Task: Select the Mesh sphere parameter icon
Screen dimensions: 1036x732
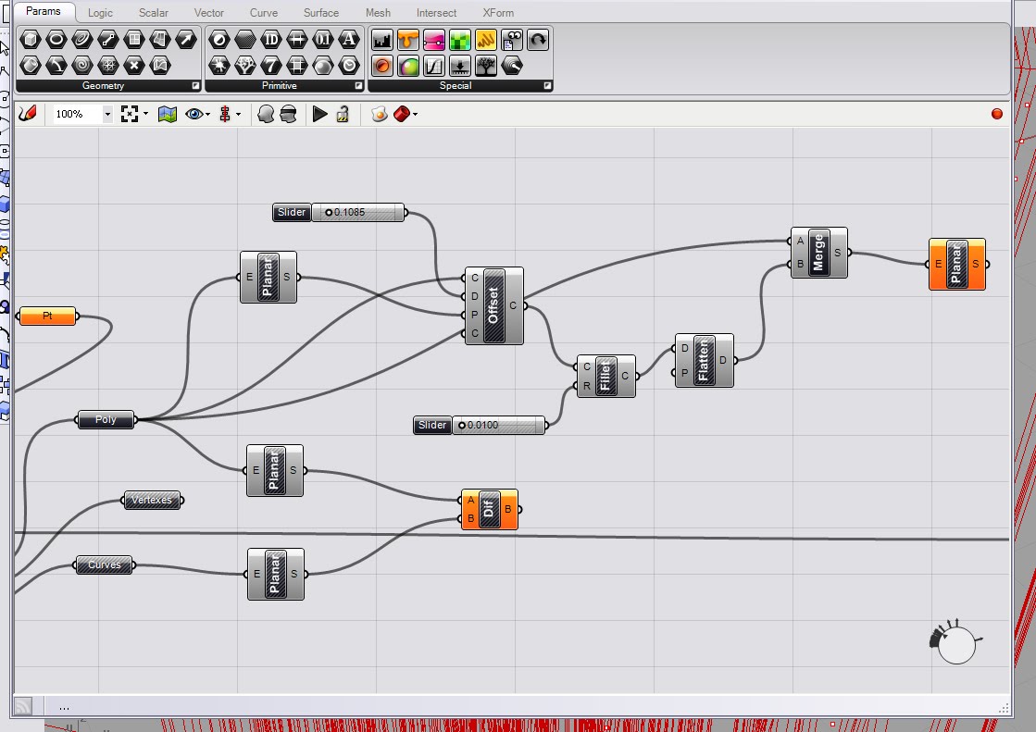Action: [107, 66]
